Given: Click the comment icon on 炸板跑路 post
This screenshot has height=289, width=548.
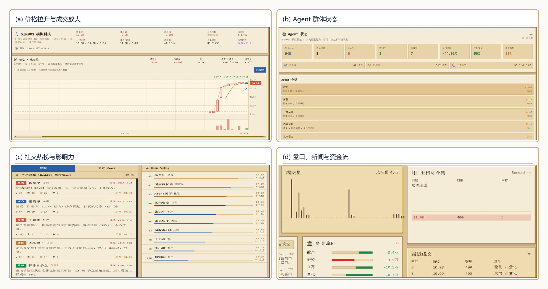Looking at the screenshot, I should pos(41,193).
